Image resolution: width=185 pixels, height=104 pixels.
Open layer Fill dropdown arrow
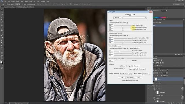pyautogui.click(x=167, y=76)
